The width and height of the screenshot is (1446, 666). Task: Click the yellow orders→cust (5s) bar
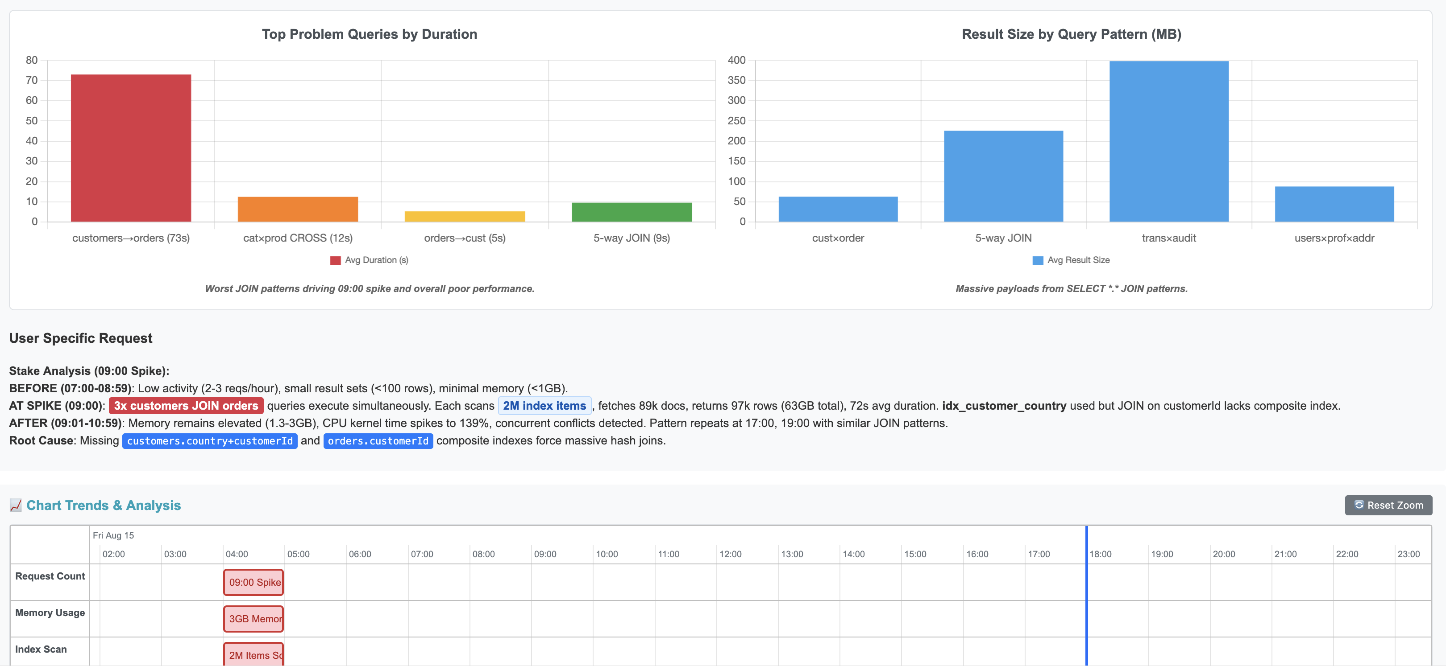(x=465, y=216)
